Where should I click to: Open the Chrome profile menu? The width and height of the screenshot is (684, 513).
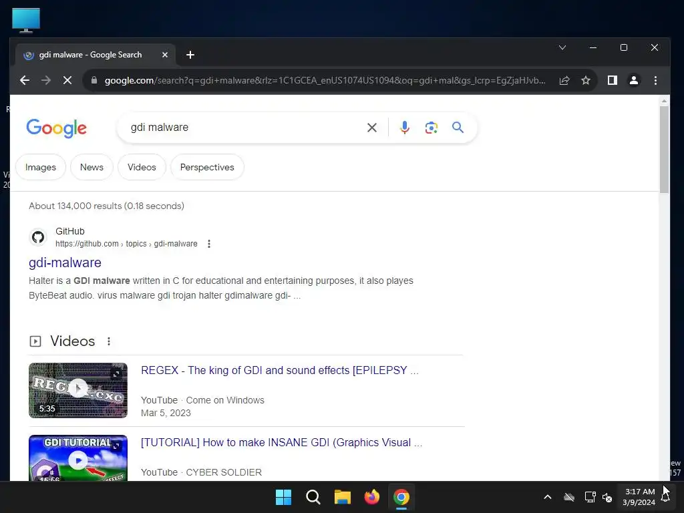tap(633, 80)
